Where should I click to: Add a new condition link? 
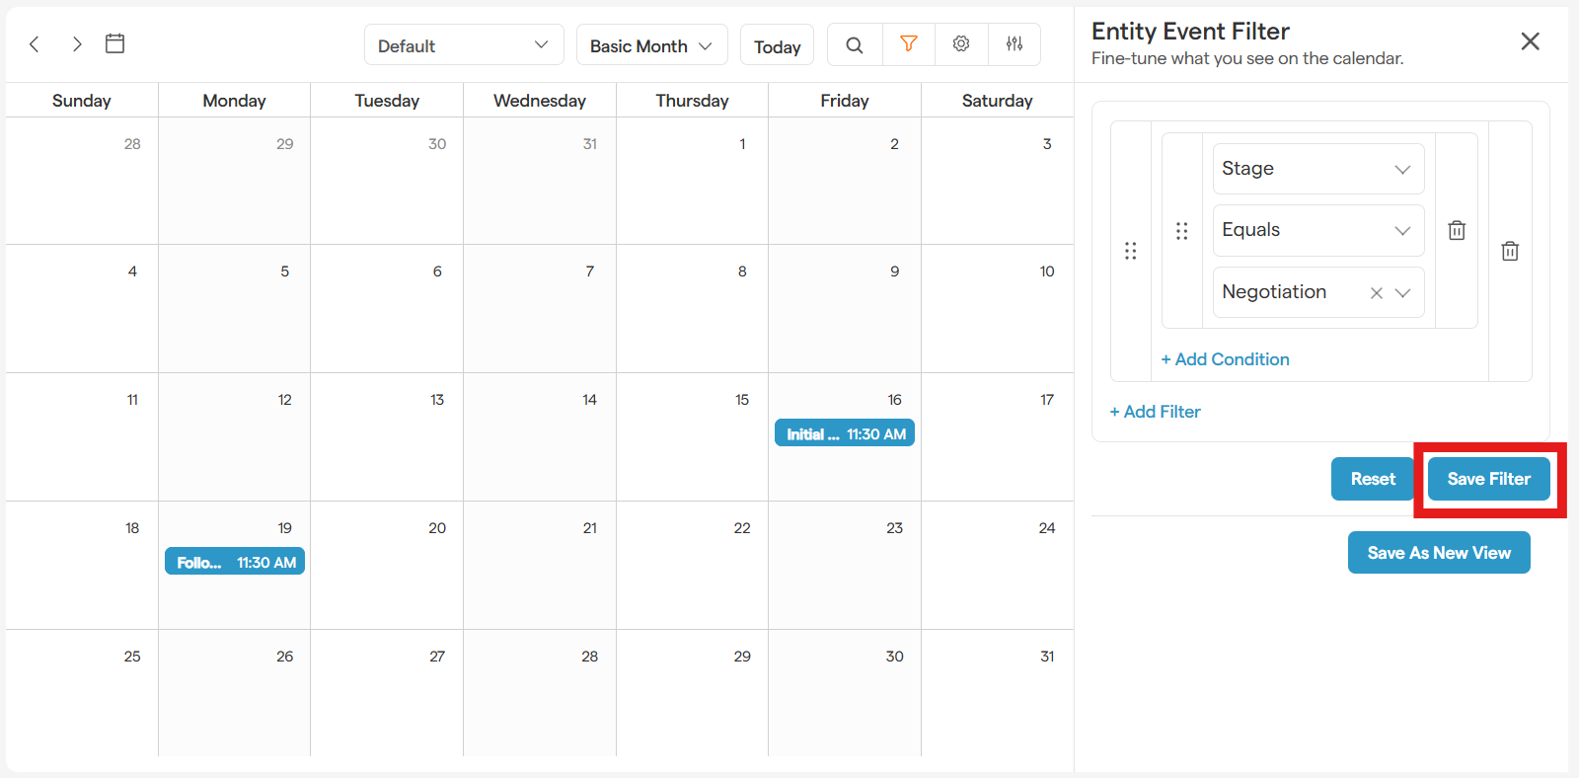1226,359
